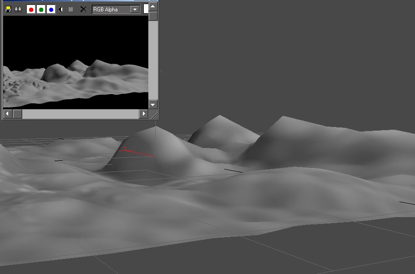Toggle the green channel display

41,10
